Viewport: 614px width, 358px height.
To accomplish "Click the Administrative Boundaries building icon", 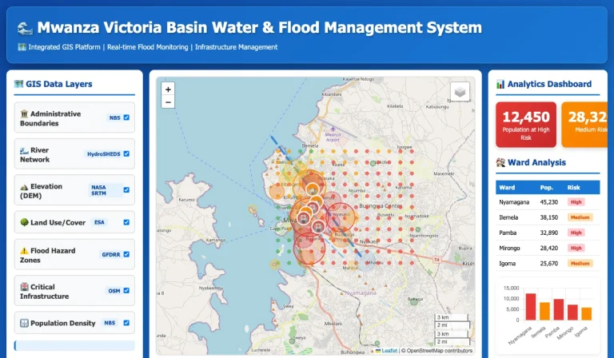I will pos(24,113).
